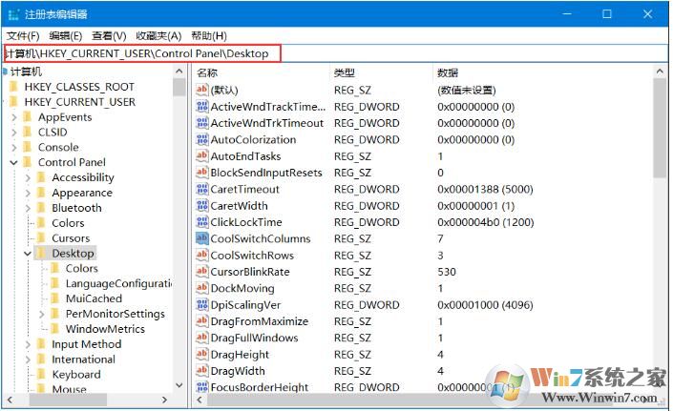Open the 文件(F) menu
Image resolution: width=673 pixels, height=411 pixels.
tap(24, 35)
